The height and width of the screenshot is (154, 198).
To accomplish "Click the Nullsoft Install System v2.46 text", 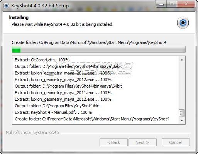I will click(32, 132).
